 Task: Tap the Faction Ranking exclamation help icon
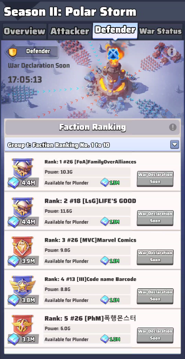[x=173, y=127]
